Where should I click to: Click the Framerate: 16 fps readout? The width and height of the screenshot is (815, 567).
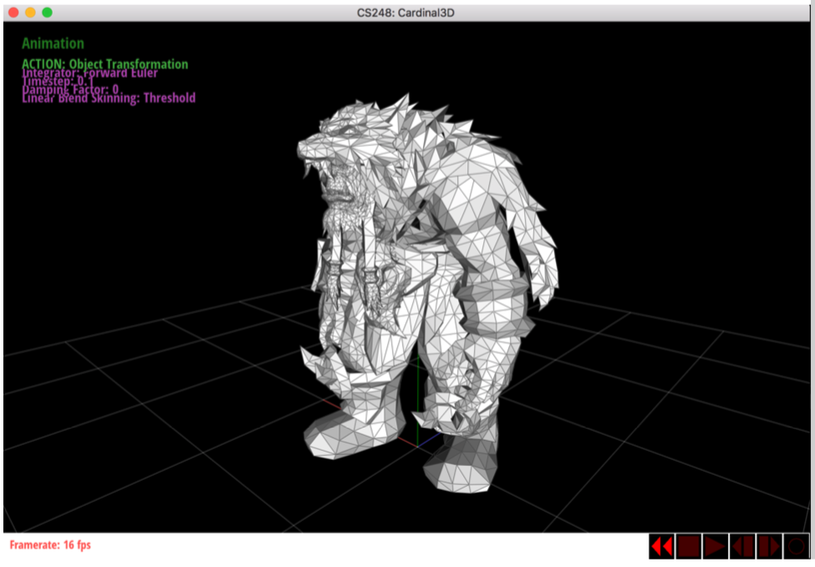tap(50, 545)
